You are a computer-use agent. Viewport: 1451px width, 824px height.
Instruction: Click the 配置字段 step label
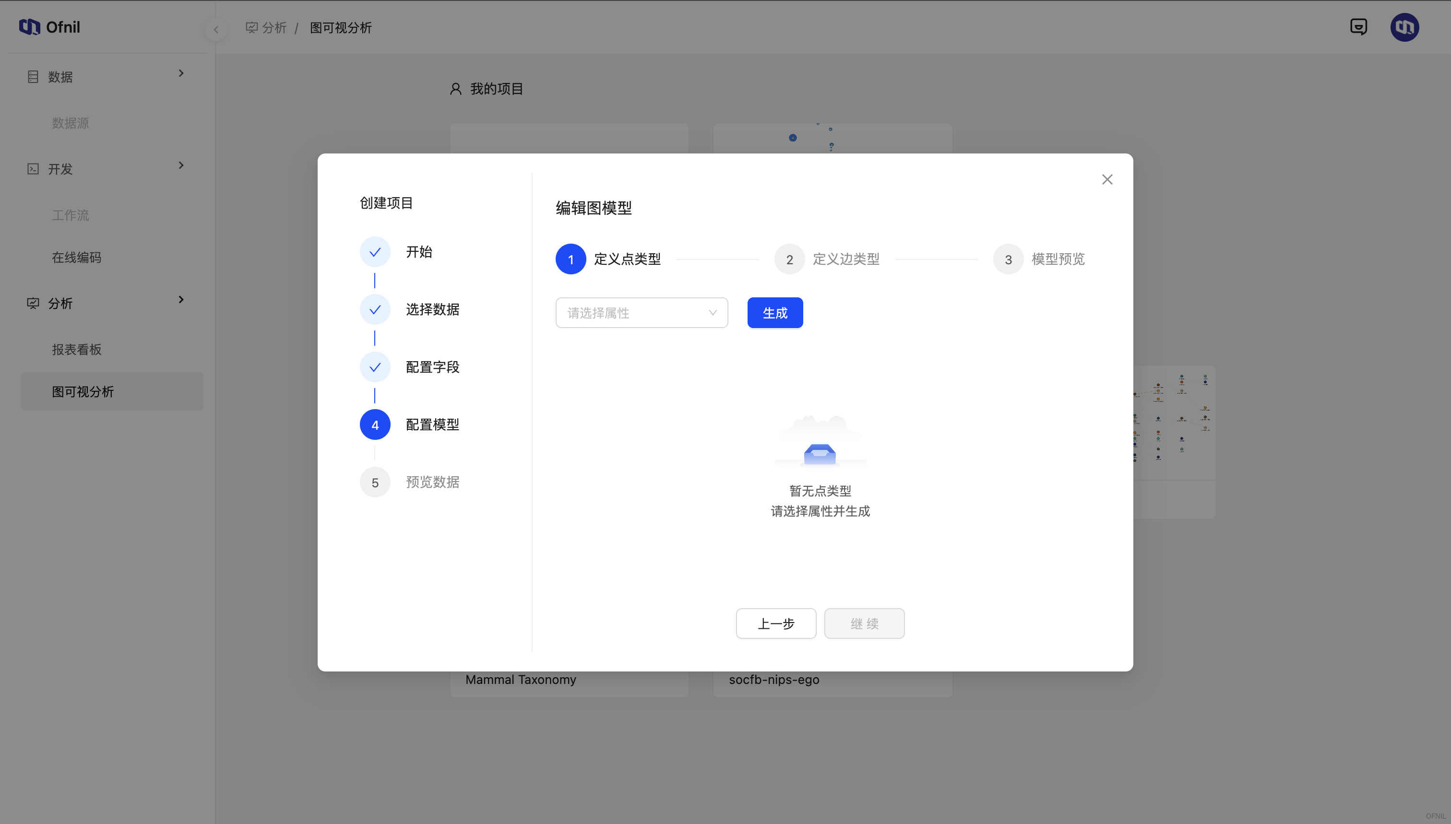point(432,367)
